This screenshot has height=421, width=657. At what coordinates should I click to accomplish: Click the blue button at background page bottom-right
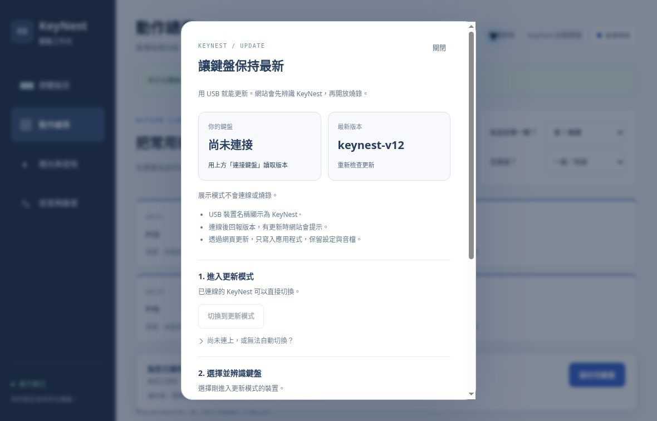coord(597,375)
